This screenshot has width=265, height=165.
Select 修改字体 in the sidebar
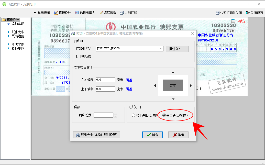coord(18,44)
